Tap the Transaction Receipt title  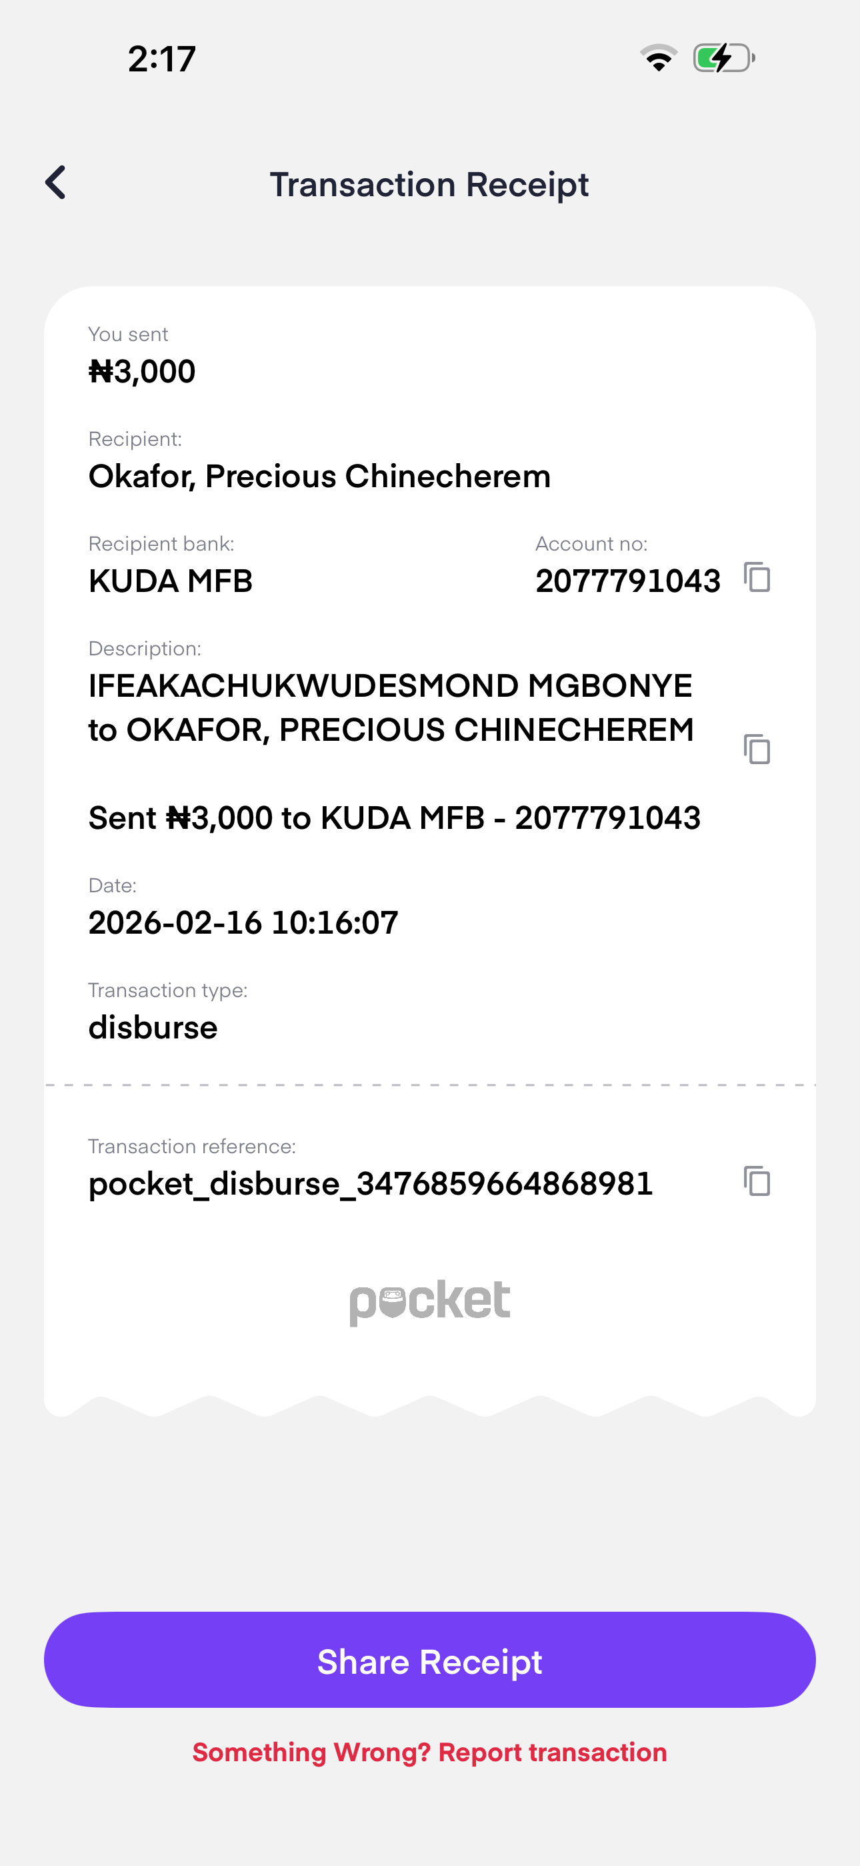pos(429,184)
